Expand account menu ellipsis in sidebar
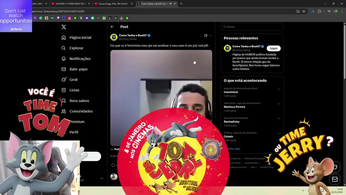The height and width of the screenshot is (195, 346). (102, 178)
